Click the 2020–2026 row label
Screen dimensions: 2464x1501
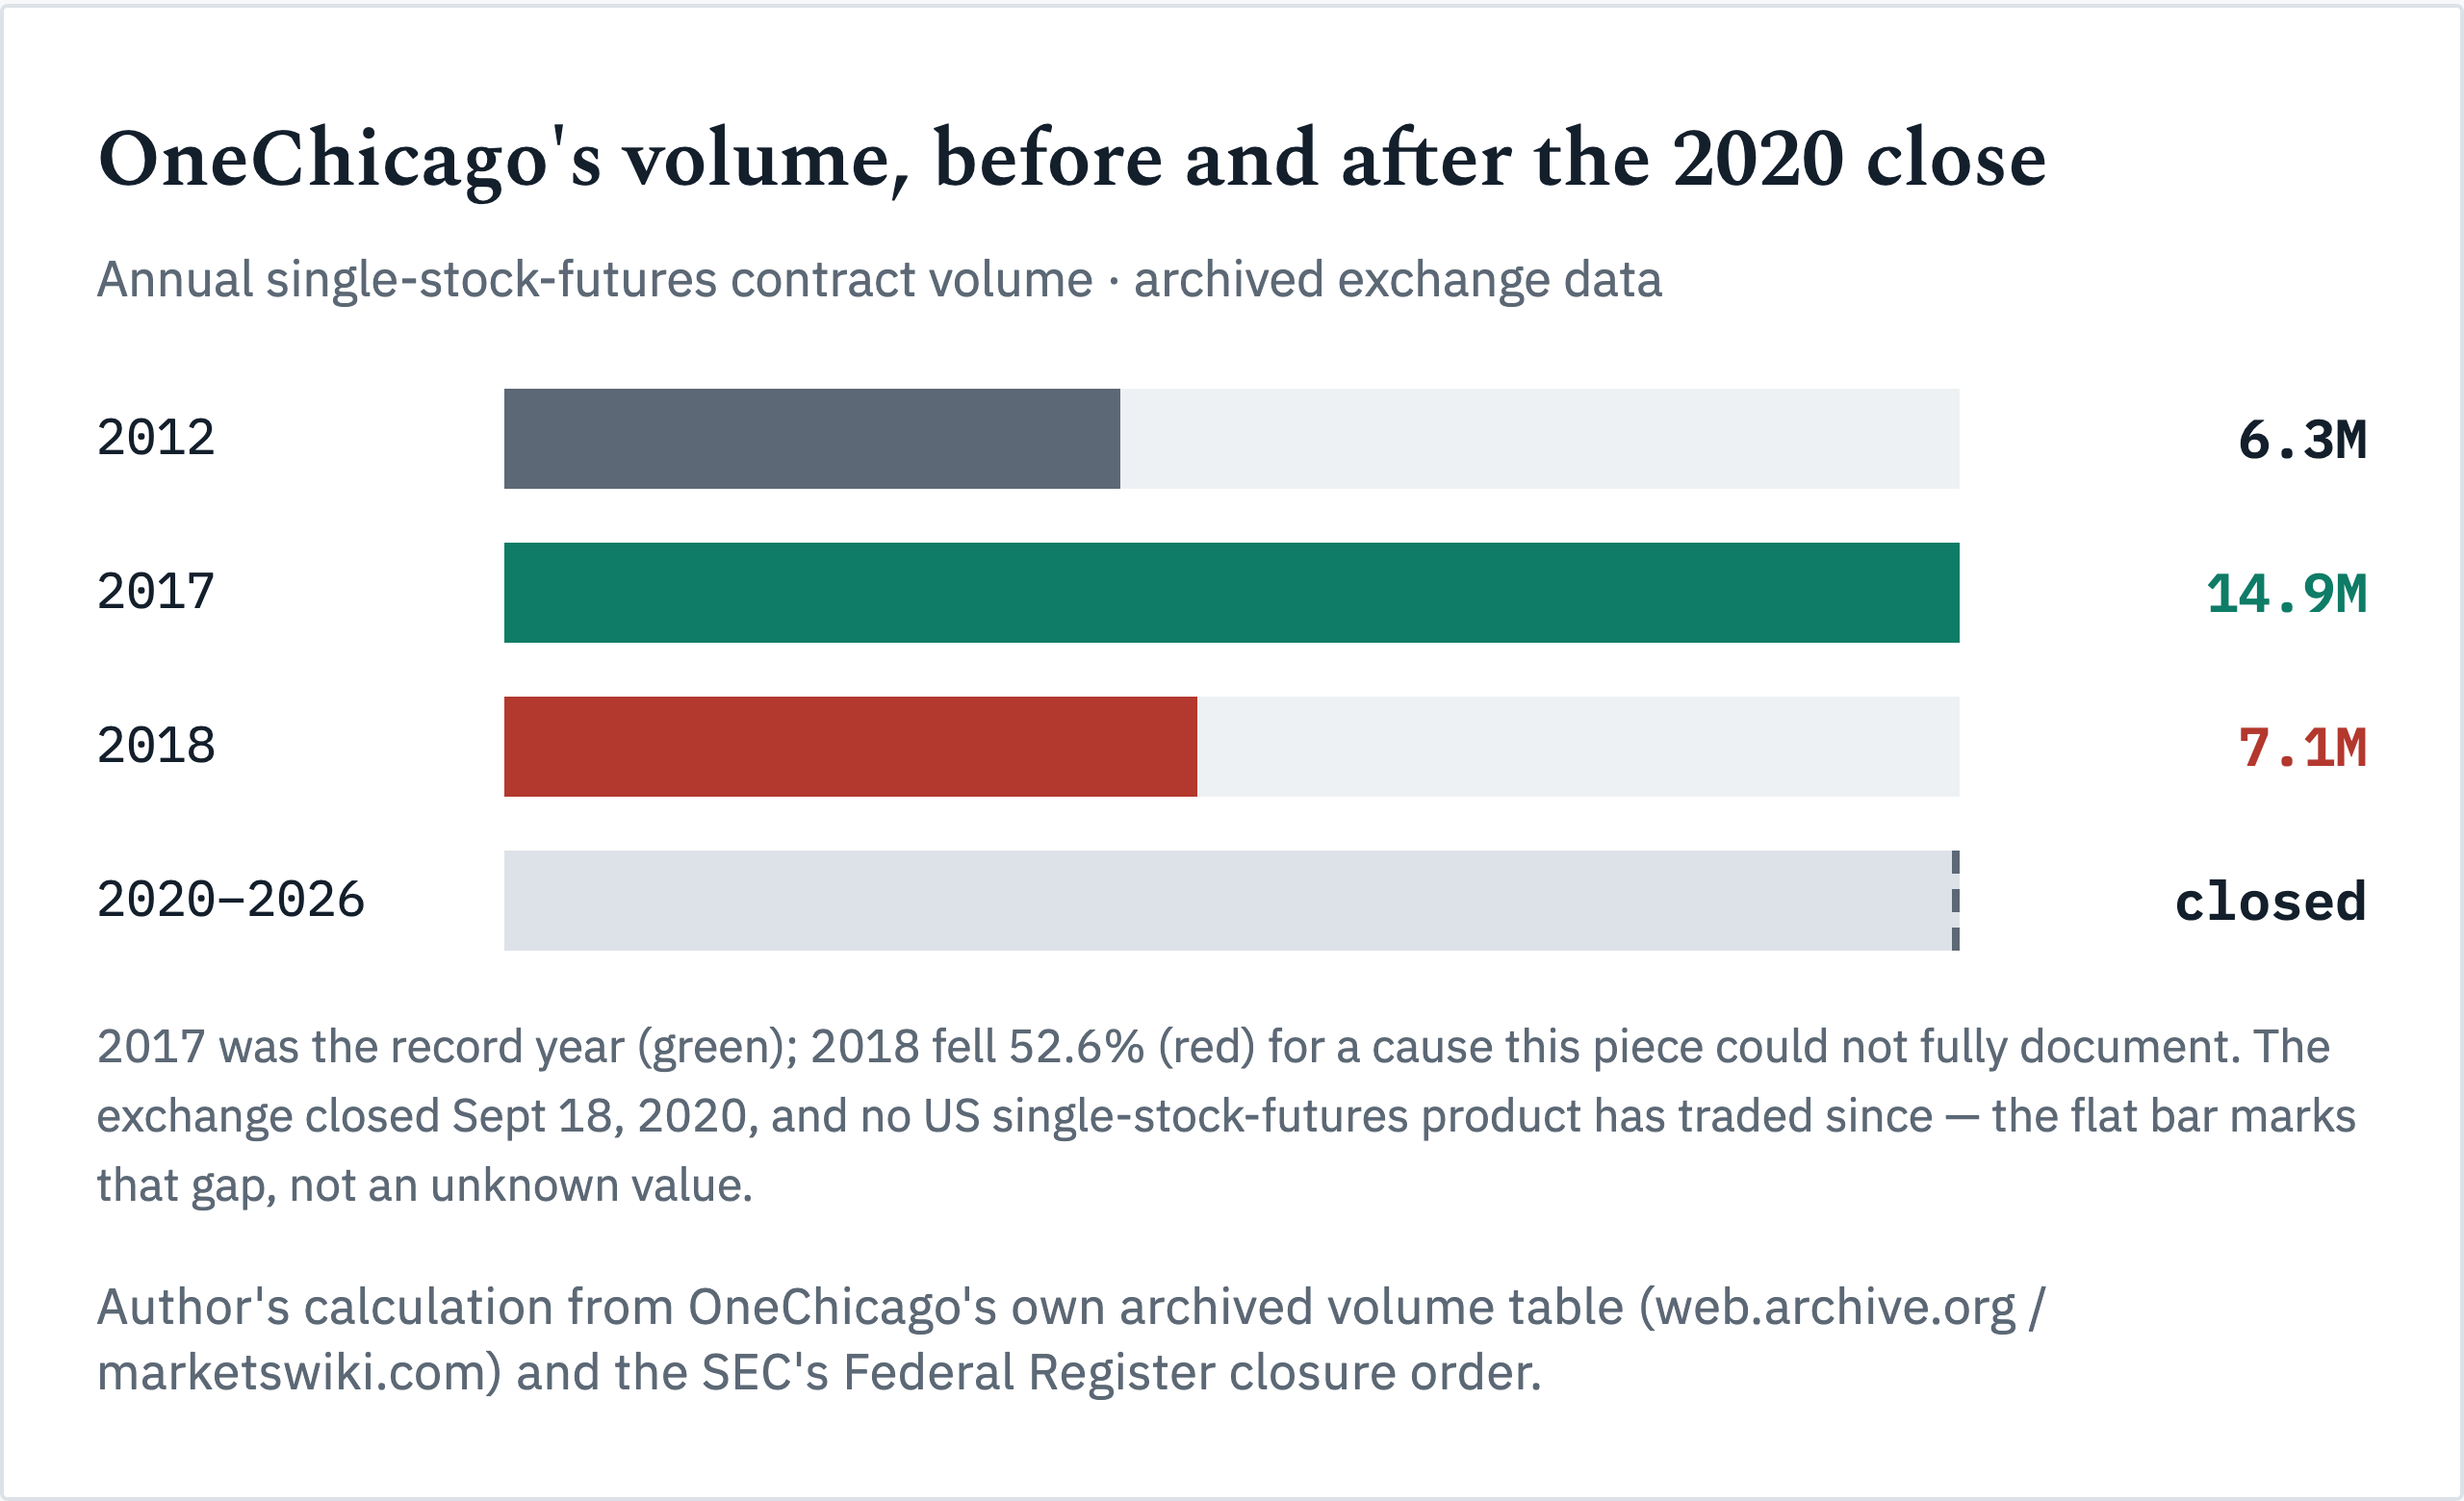point(231,901)
